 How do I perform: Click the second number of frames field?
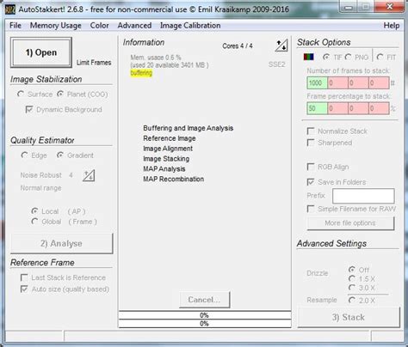click(337, 83)
